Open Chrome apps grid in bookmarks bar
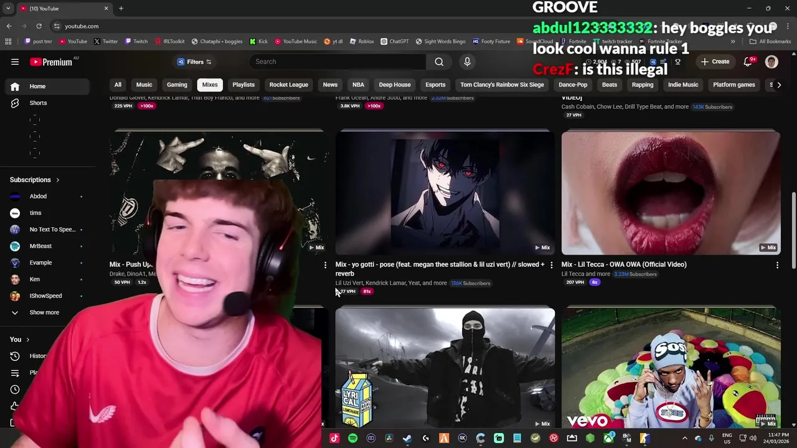 8,42
